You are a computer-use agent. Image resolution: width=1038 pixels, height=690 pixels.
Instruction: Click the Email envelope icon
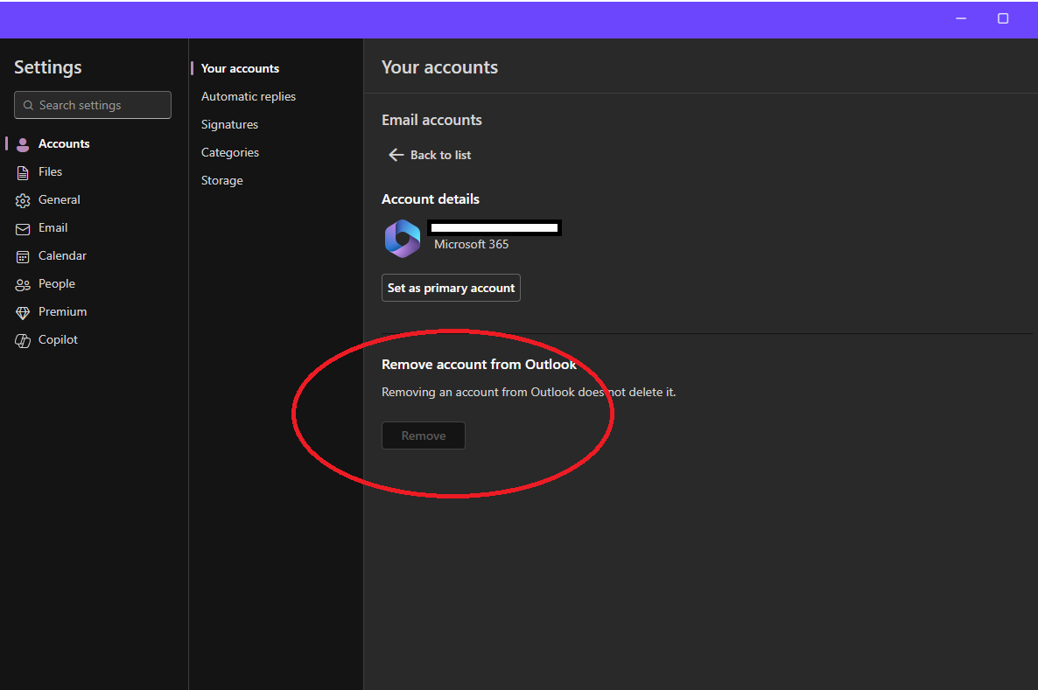click(x=23, y=229)
